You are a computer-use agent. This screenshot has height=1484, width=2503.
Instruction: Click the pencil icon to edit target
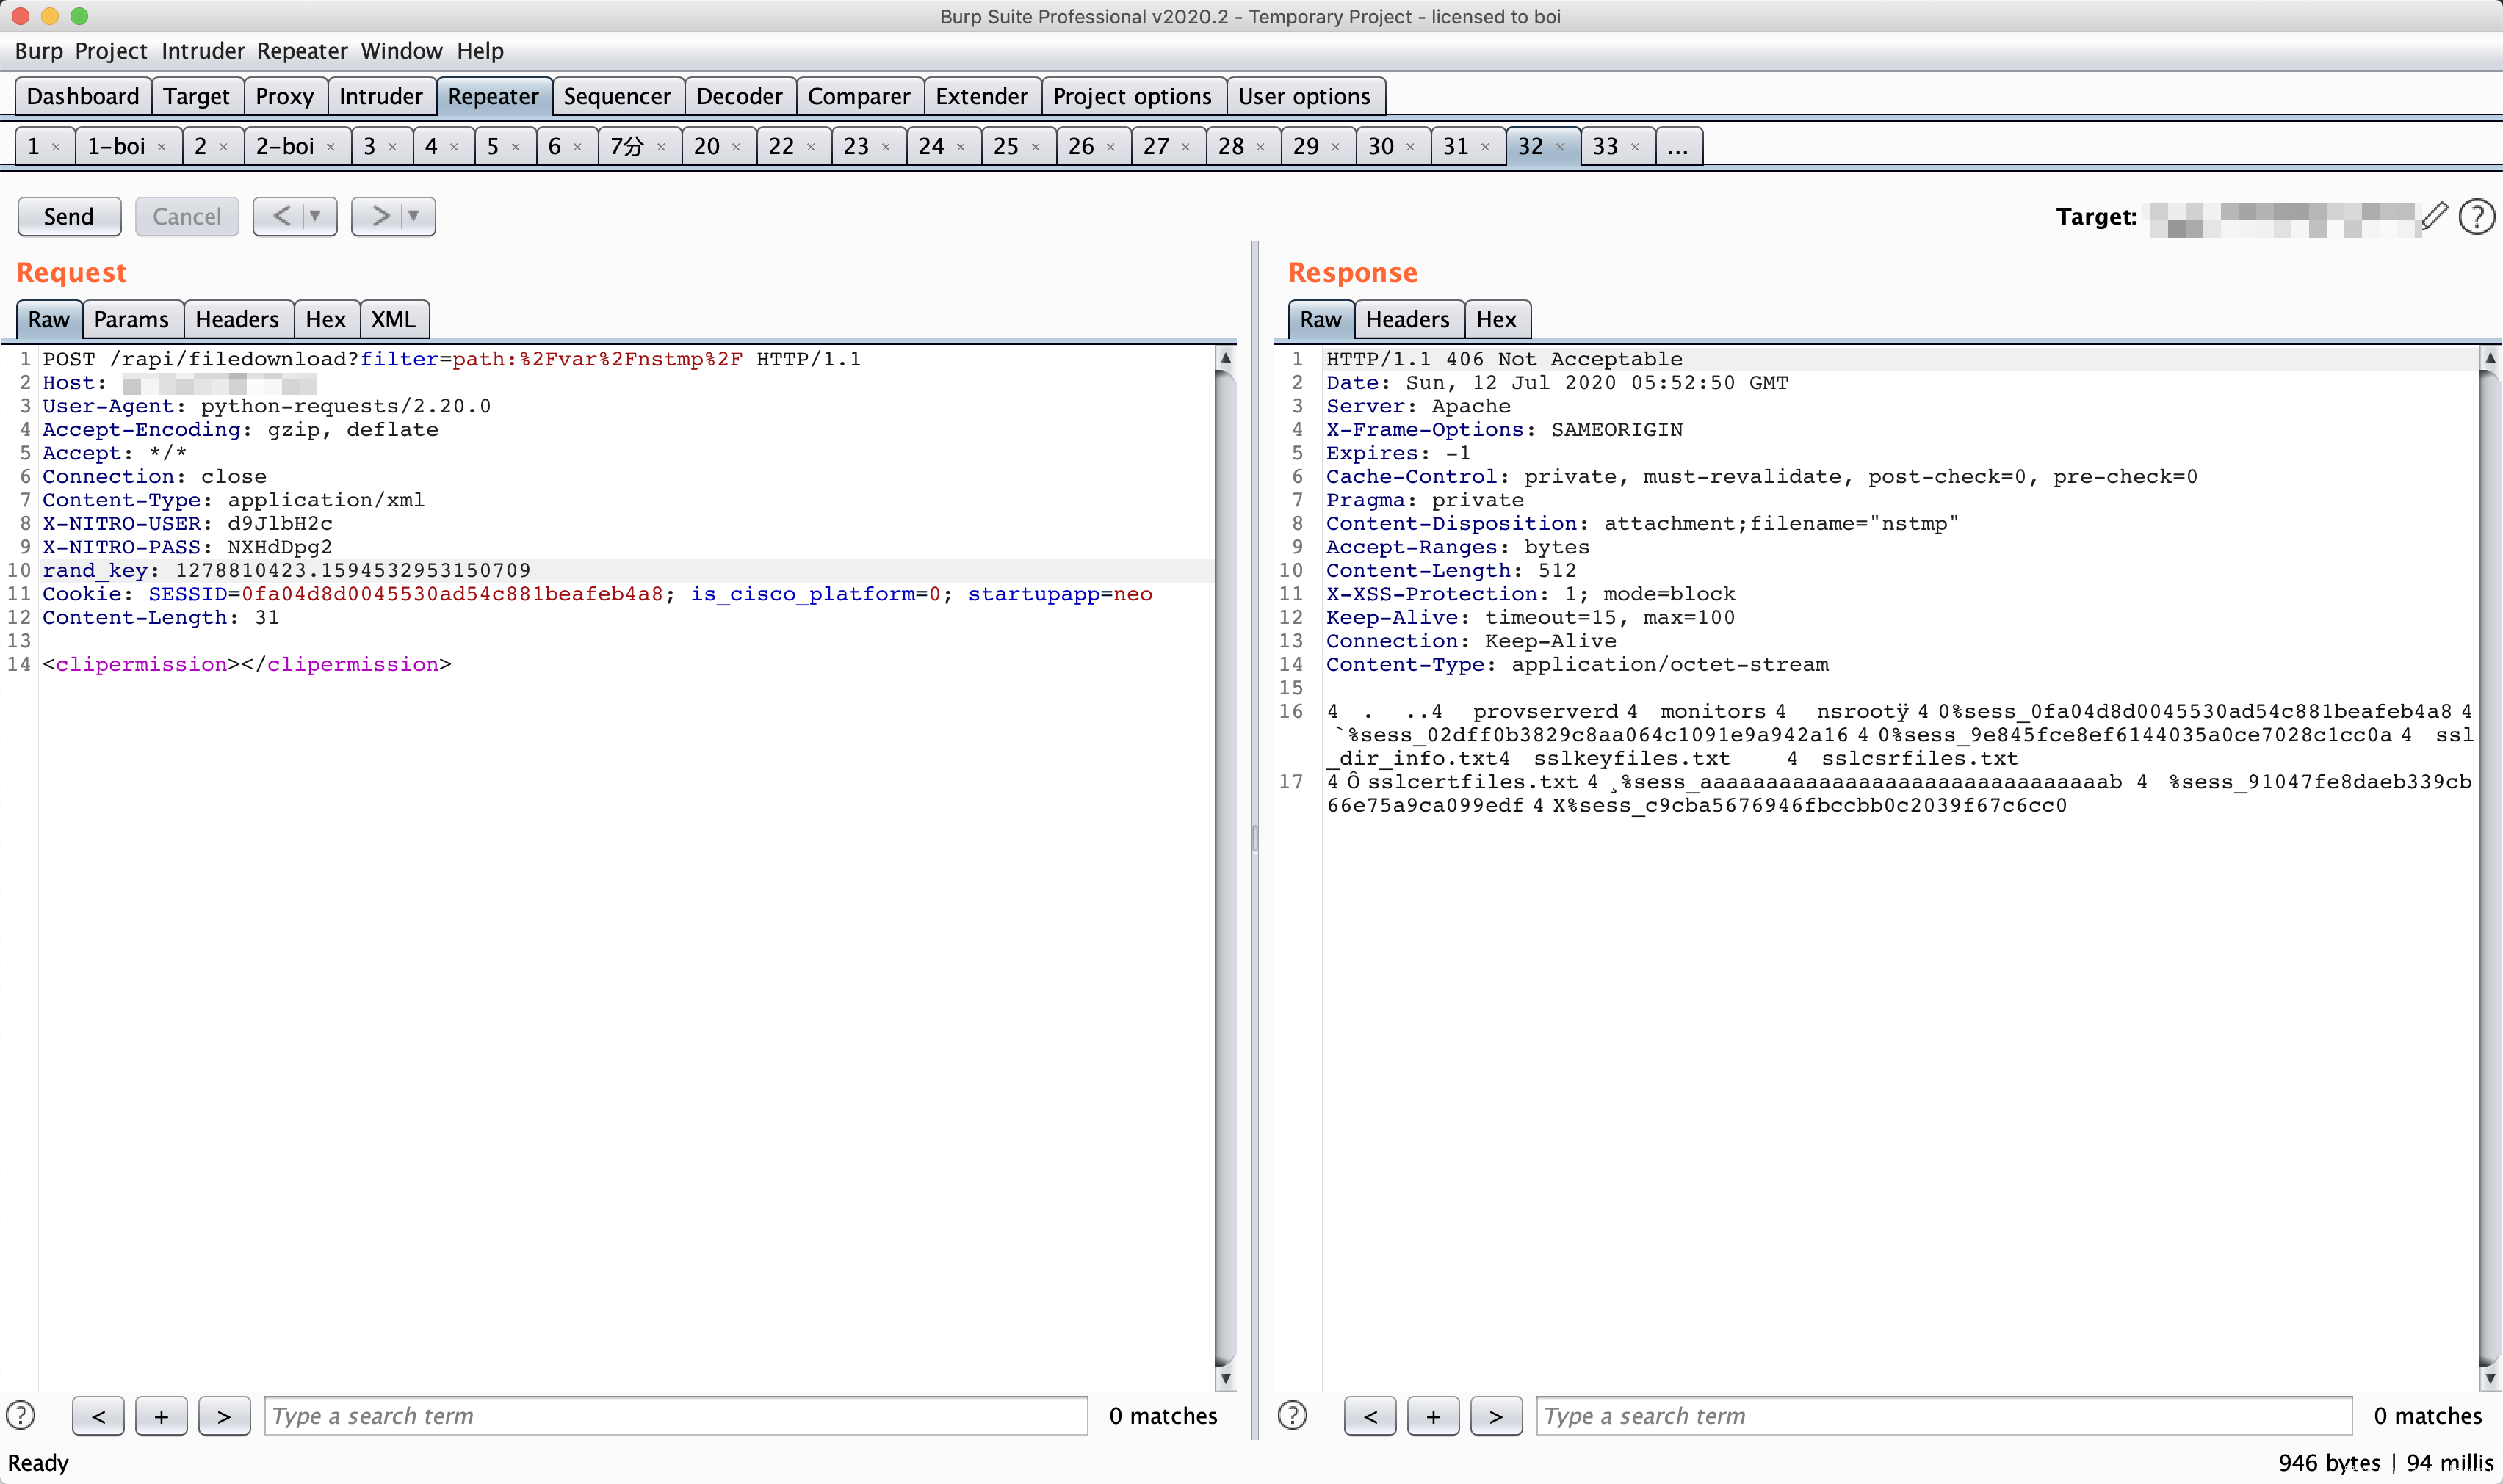(x=2433, y=216)
